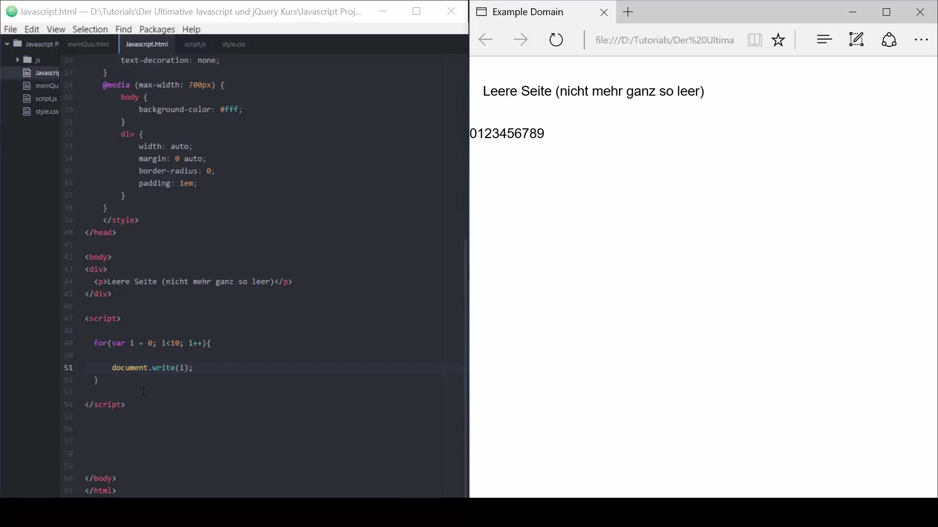Click the document.write(i); code line
The width and height of the screenshot is (938, 527).
click(152, 368)
